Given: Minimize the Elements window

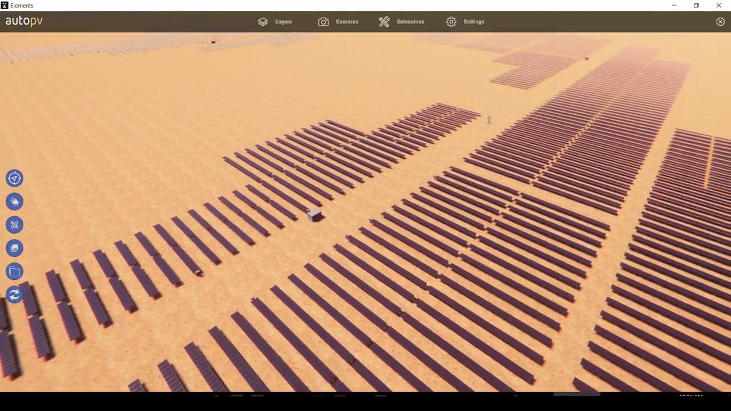Looking at the screenshot, I should pyautogui.click(x=674, y=5).
